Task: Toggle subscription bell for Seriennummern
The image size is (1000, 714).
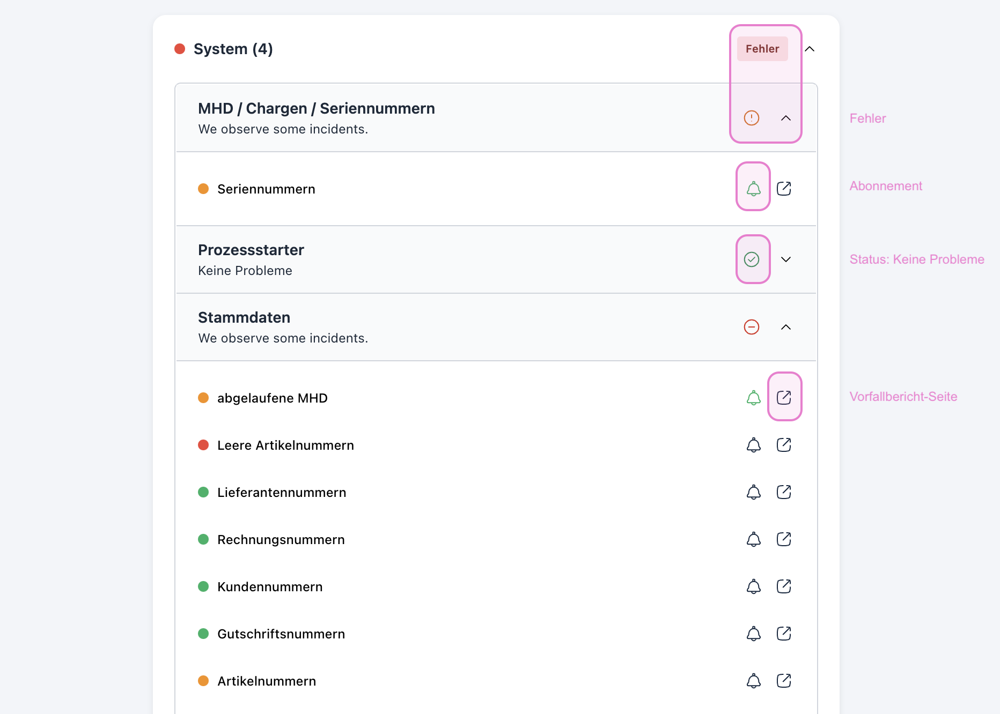Action: tap(753, 189)
